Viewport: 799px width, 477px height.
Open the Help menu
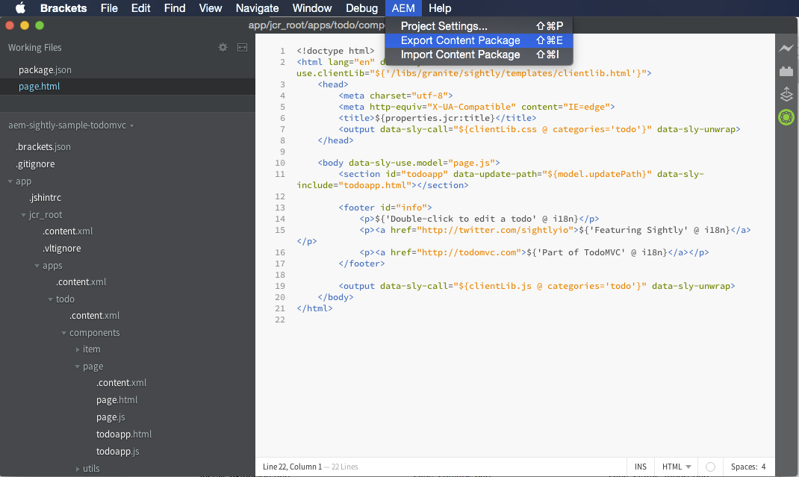click(x=440, y=8)
